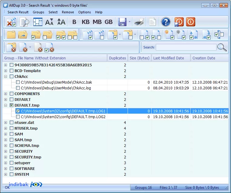Sort by the Duplicates column header
231x193 pixels.
point(117,58)
